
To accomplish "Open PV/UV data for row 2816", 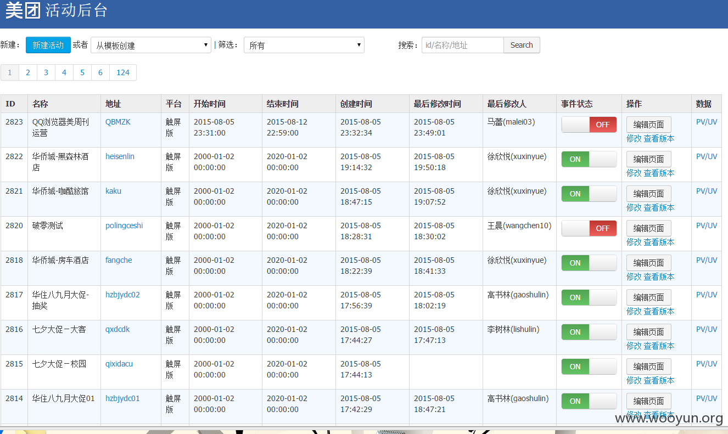I will tap(707, 329).
